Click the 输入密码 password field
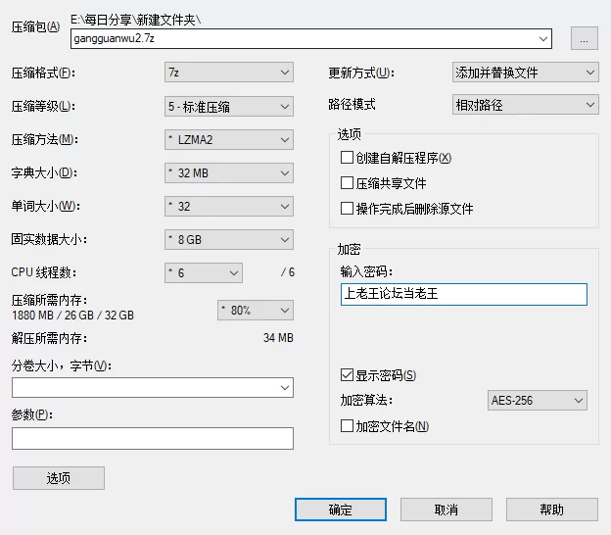Image resolution: width=611 pixels, height=535 pixels. [463, 294]
